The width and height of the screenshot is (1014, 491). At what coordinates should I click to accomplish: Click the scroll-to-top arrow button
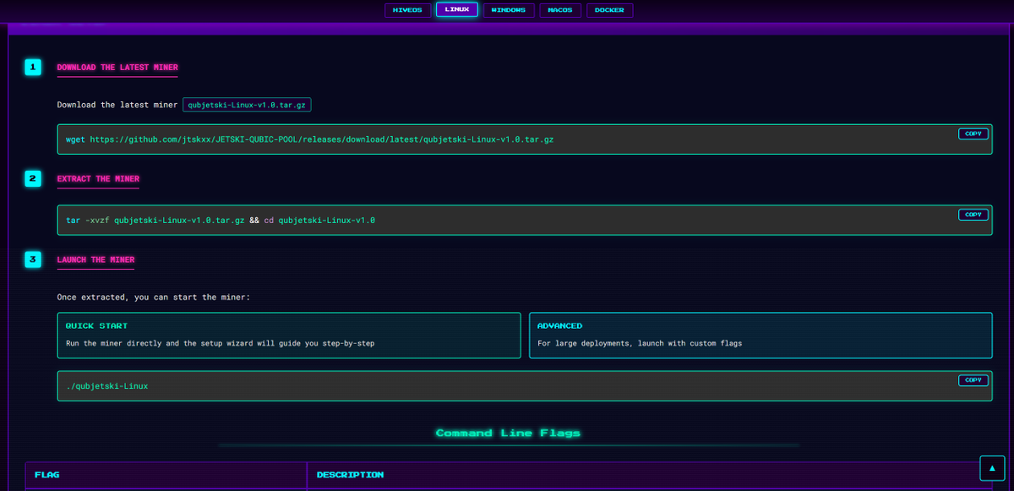point(992,468)
